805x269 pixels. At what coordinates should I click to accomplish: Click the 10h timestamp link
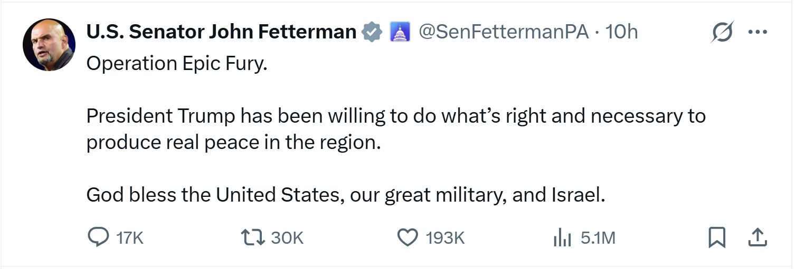[x=621, y=33]
